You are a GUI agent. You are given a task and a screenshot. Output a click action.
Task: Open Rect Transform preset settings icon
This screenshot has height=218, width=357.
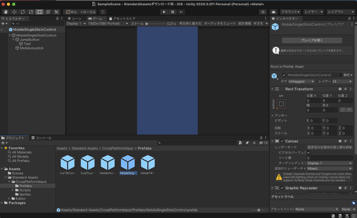point(345,89)
